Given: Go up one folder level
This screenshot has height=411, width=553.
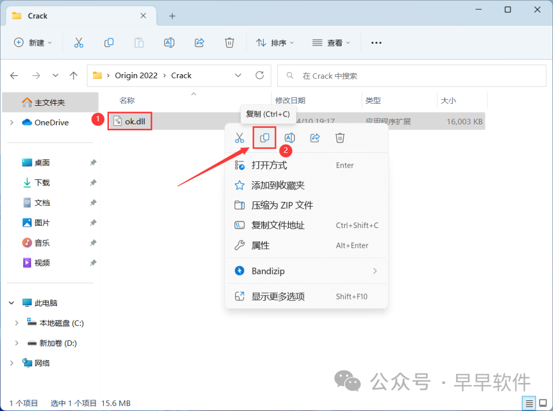Looking at the screenshot, I should (73, 76).
